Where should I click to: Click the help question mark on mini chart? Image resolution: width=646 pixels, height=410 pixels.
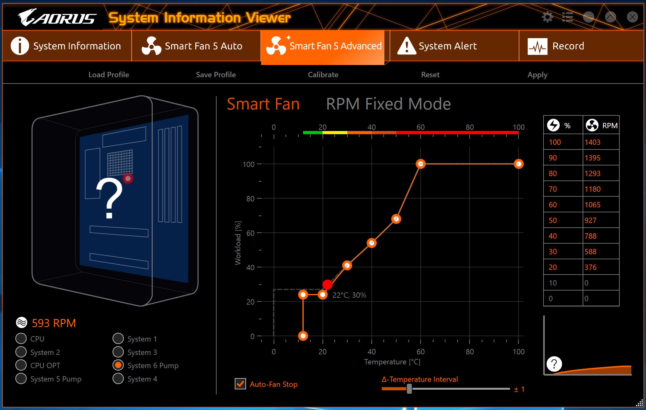554,364
